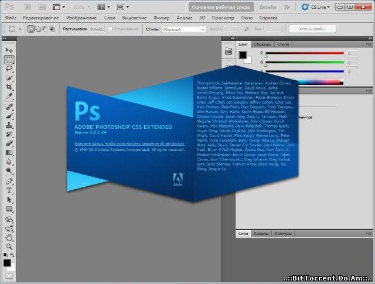The image size is (375, 284).
Task: Select the Hand tool
Action: click(x=9, y=237)
